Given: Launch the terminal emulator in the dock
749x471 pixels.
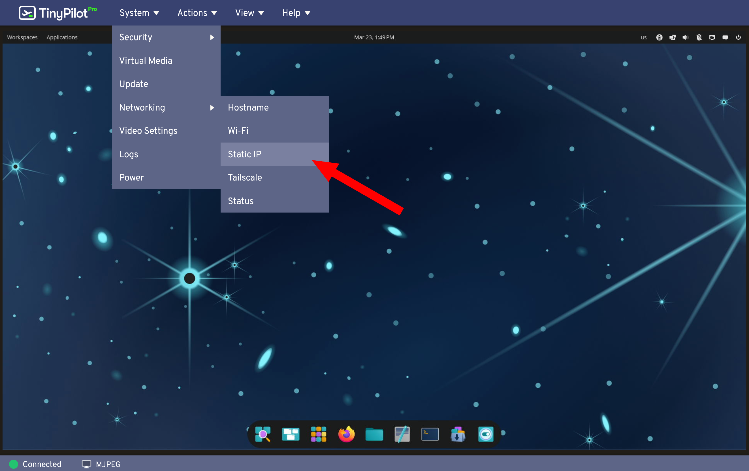Looking at the screenshot, I should pyautogui.click(x=430, y=434).
